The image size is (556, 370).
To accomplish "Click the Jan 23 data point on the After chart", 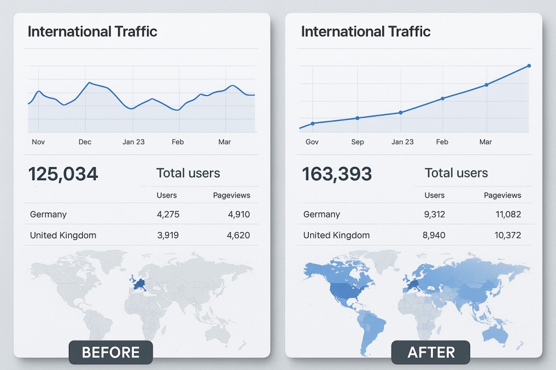I will tap(401, 113).
